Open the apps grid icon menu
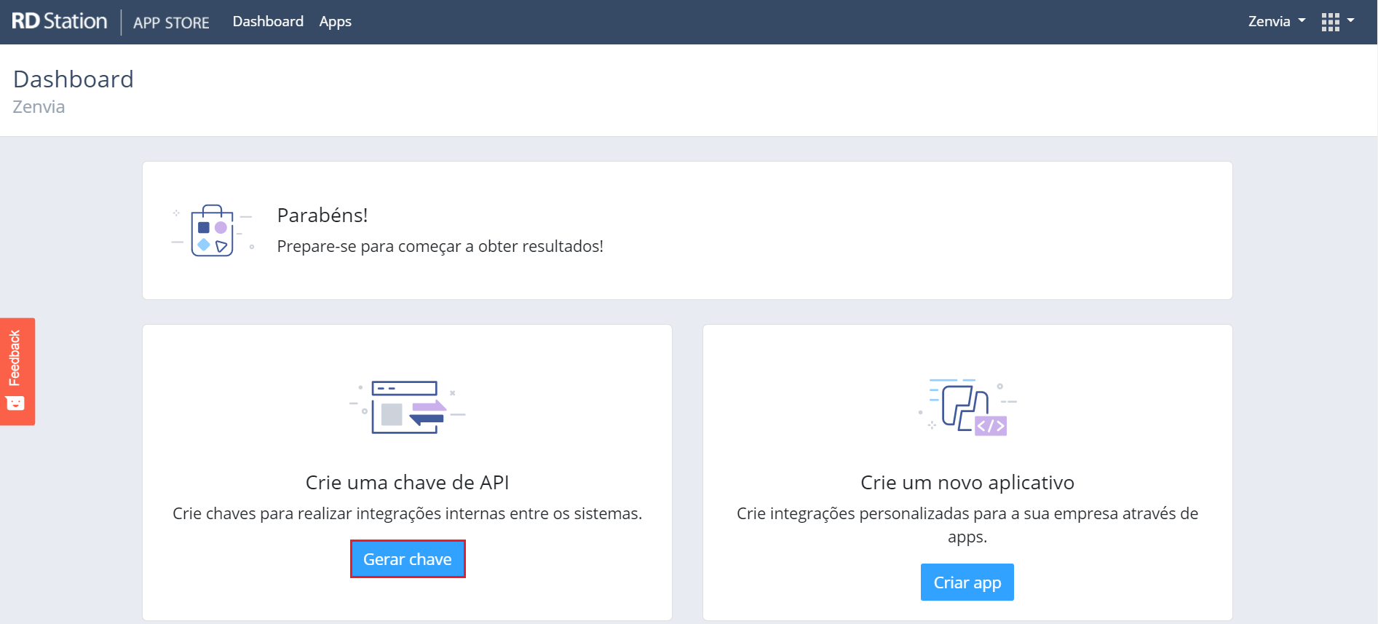 click(x=1330, y=22)
